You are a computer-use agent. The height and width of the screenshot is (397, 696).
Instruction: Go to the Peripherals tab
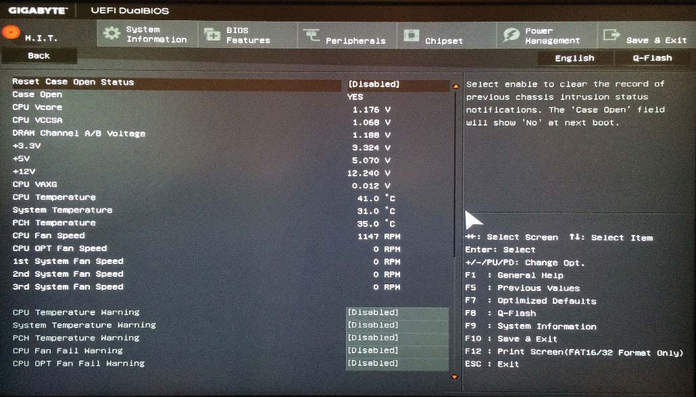[347, 36]
